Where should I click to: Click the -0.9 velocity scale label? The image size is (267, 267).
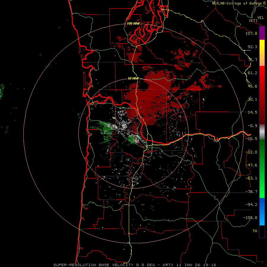(252, 126)
